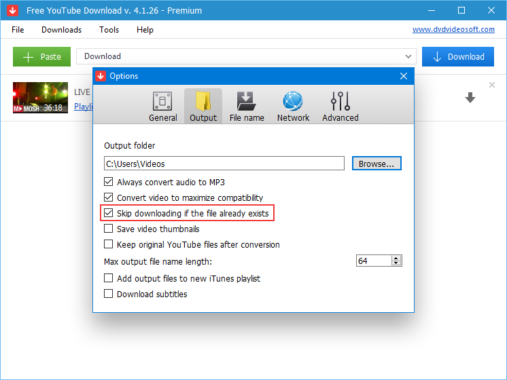Click the app logo in the title bar
This screenshot has width=507, height=380.
coord(13,10)
